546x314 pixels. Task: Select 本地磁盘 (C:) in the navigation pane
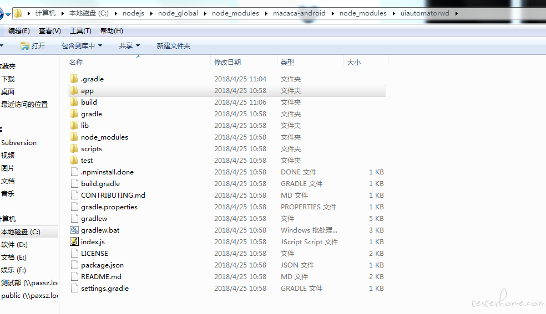tap(21, 231)
